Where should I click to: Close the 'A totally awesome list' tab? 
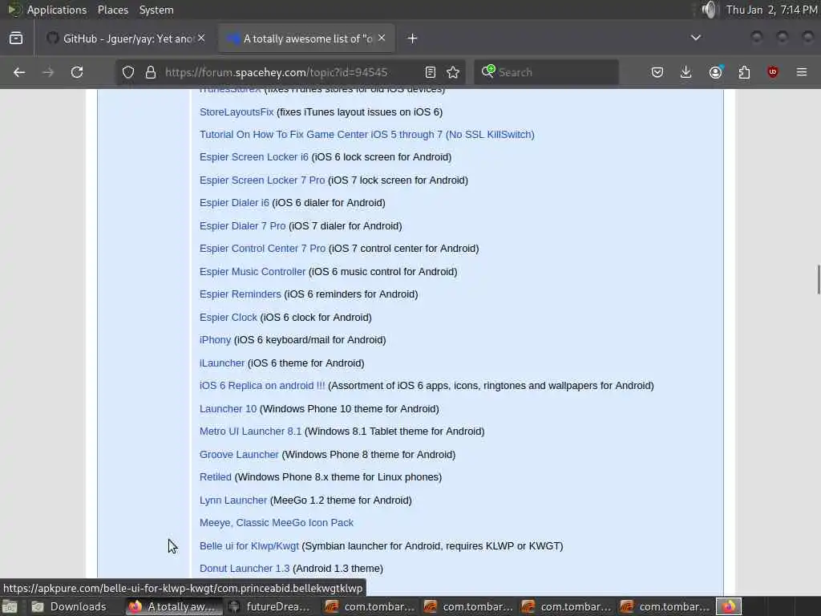tap(382, 38)
